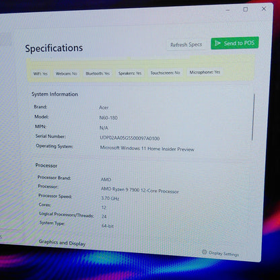
Task: Select the WiFi: Yes badge
Action: (40, 73)
